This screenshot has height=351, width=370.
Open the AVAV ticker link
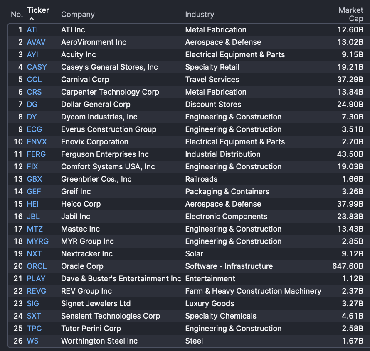click(x=36, y=42)
